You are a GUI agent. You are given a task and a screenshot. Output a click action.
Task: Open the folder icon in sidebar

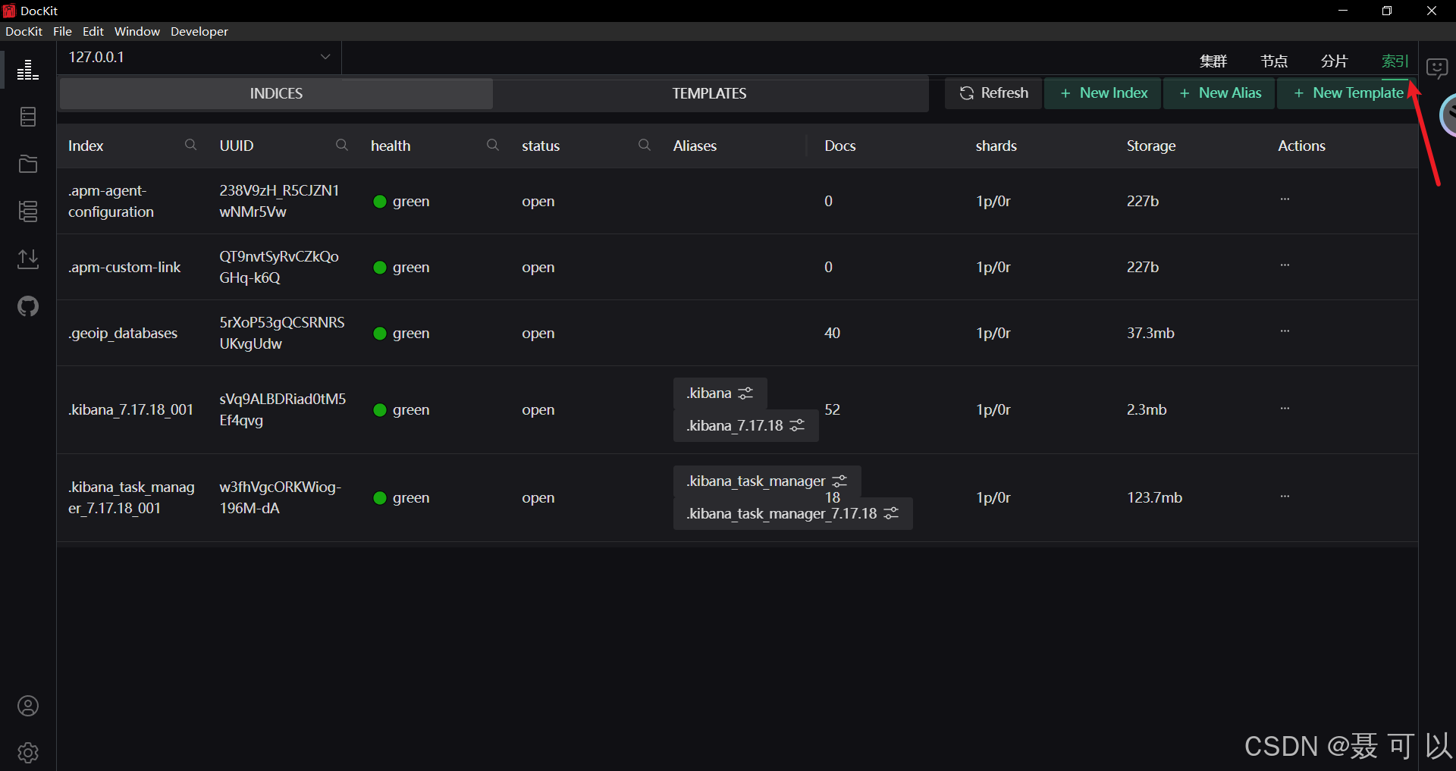pos(28,164)
